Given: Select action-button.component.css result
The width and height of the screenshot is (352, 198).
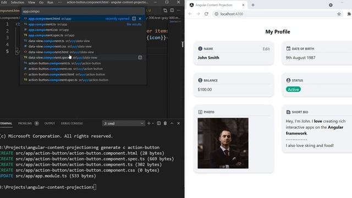Looking at the screenshot, I should point(83,69).
